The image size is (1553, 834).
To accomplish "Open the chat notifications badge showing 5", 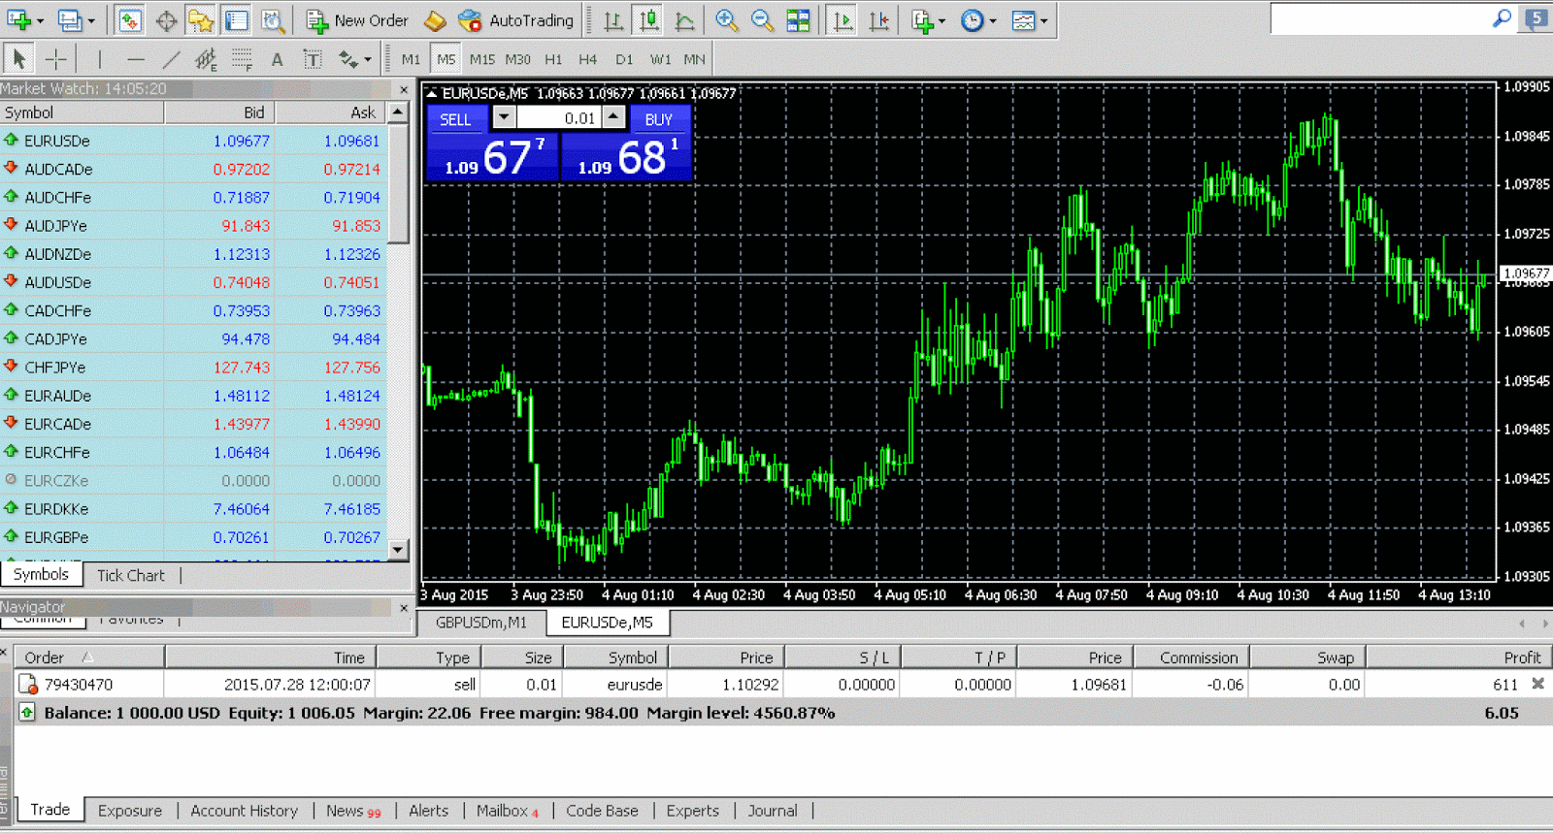I will click(1536, 18).
